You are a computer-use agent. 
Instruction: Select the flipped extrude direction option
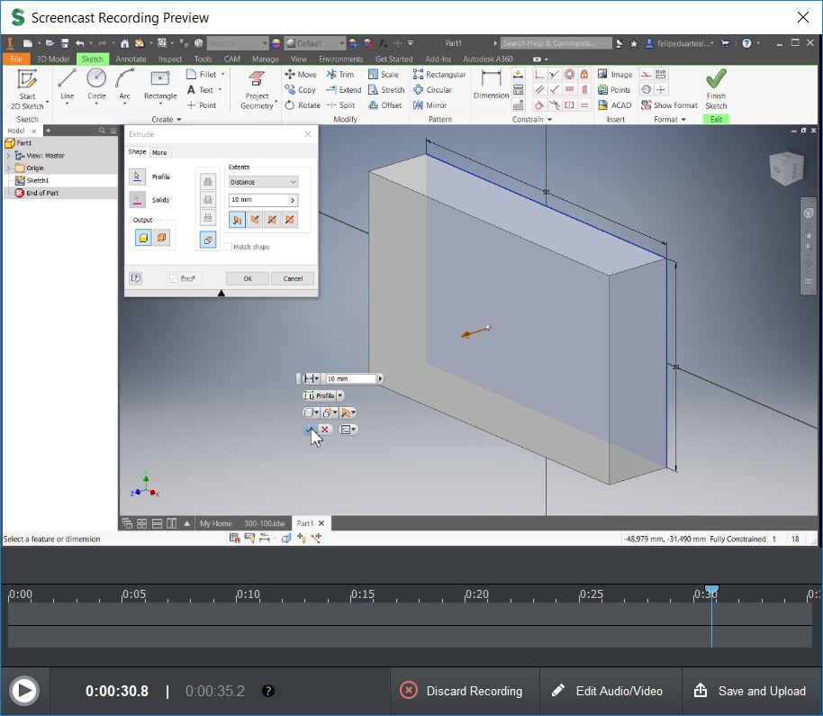(255, 218)
